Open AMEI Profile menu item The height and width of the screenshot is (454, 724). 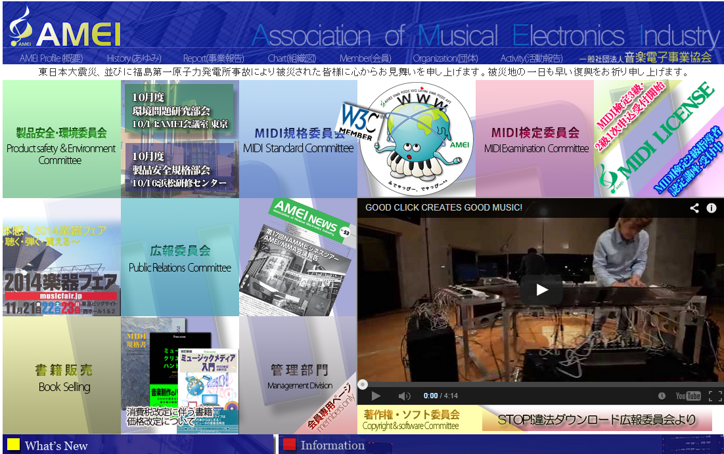pos(51,58)
